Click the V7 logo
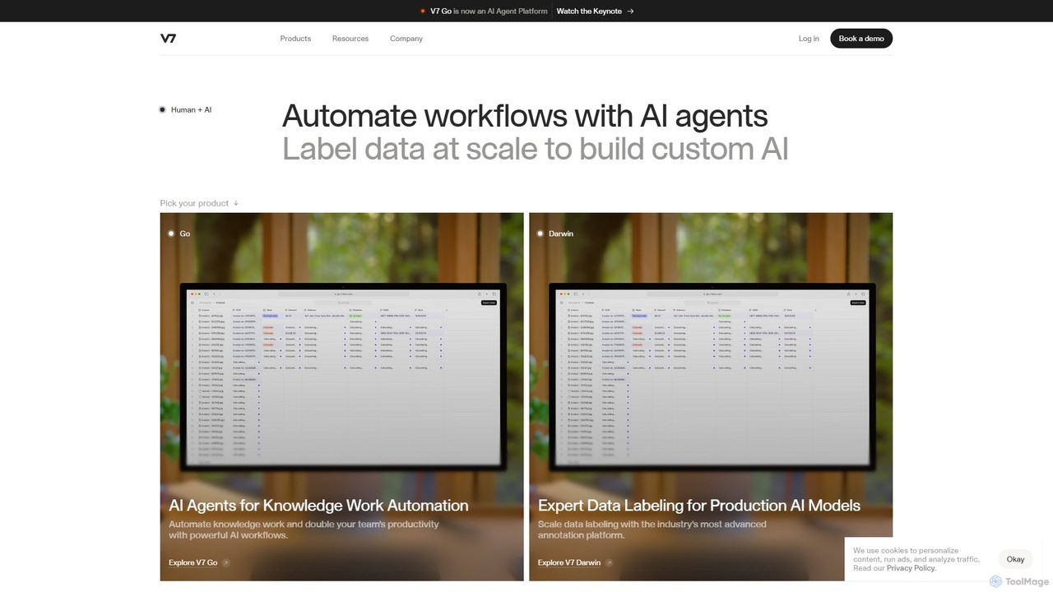This screenshot has width=1053, height=592. pyautogui.click(x=168, y=39)
